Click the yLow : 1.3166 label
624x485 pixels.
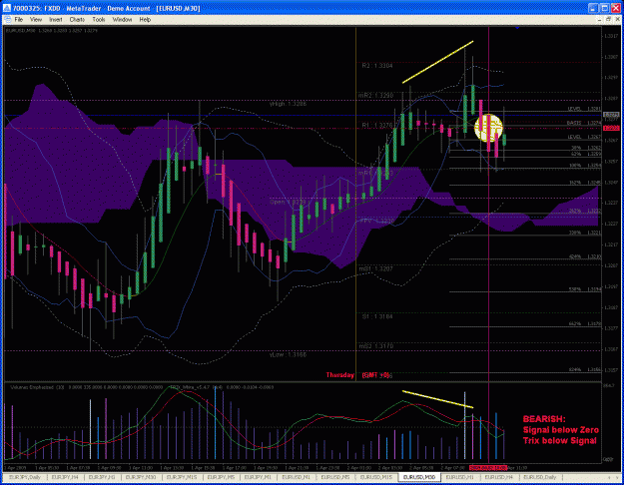tap(289, 354)
